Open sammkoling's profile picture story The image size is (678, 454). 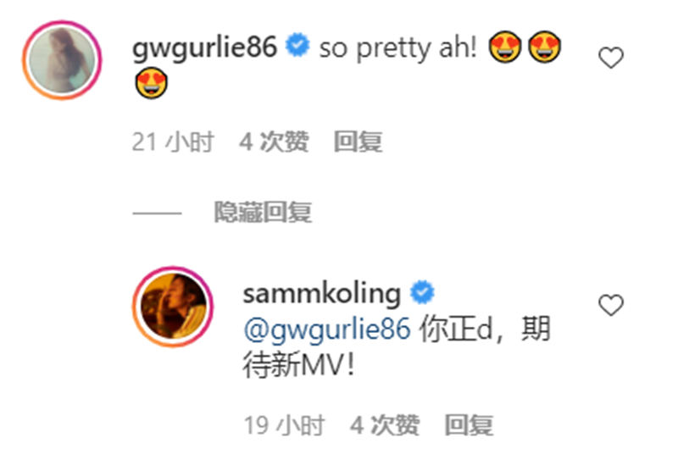[x=173, y=307]
